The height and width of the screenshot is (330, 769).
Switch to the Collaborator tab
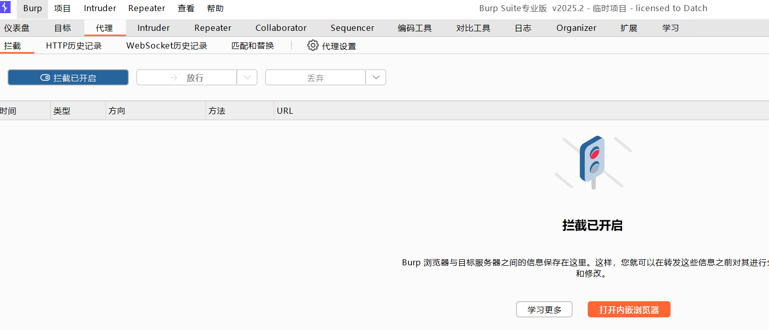click(281, 28)
